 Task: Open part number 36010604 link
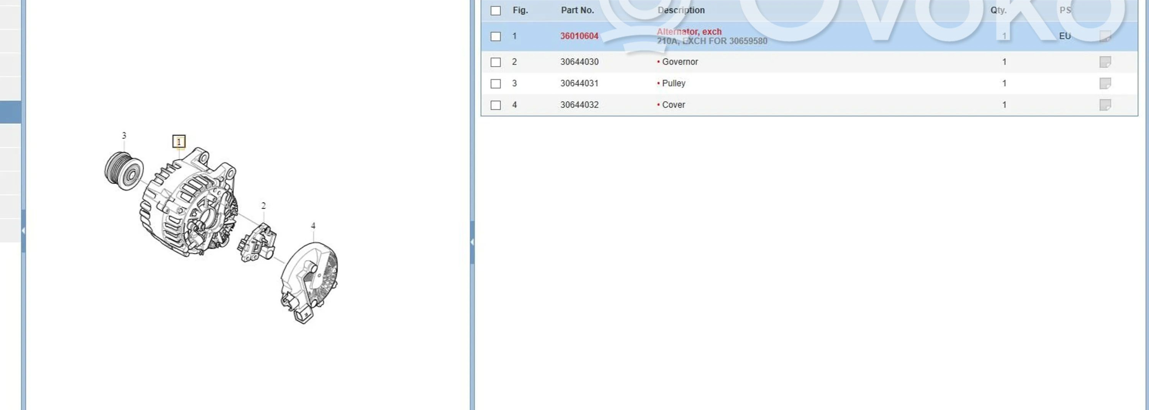coord(579,36)
